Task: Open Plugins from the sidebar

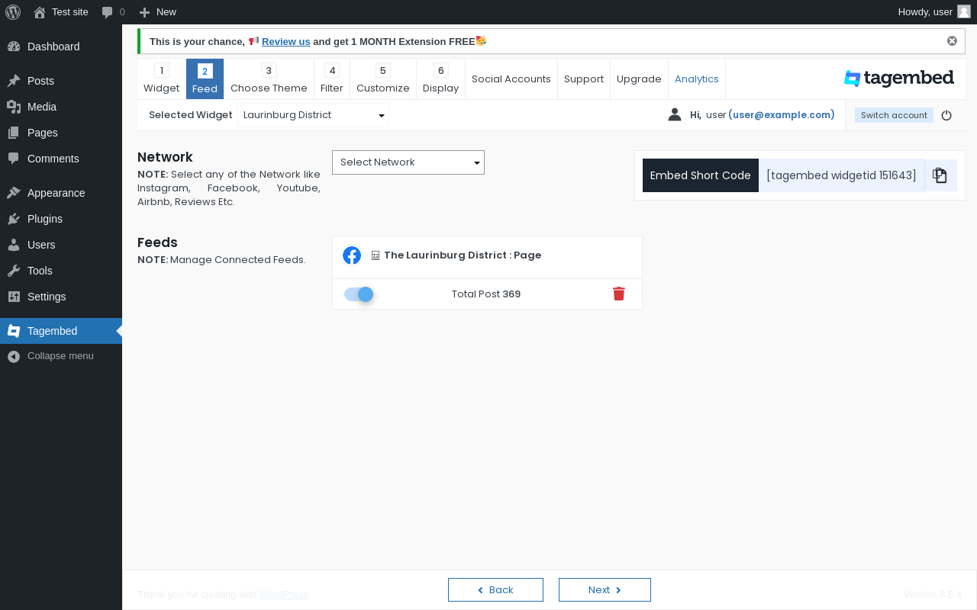Action: point(61,219)
